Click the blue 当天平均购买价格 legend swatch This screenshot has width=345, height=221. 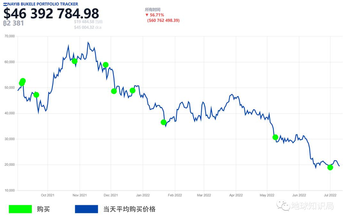tap(87, 209)
